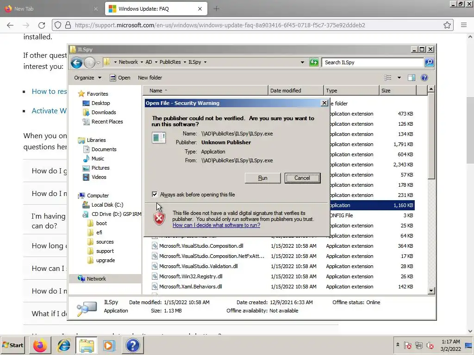Select Microsoft.VisualStudio.Composition.dll file
Screen dimensions: 474x355
tap(201, 246)
